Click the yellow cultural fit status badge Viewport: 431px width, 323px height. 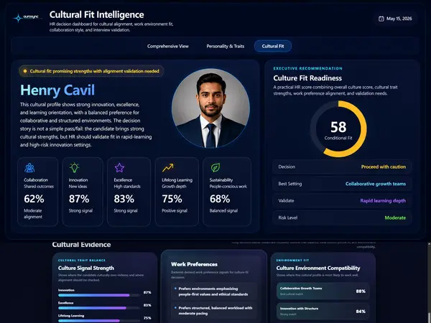point(91,71)
